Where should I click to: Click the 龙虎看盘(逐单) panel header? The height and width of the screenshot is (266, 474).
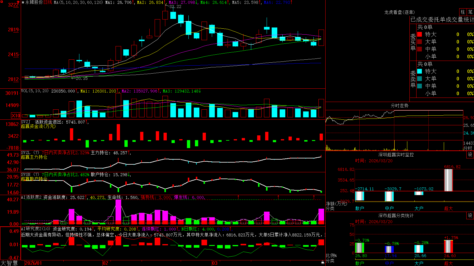click(399, 12)
